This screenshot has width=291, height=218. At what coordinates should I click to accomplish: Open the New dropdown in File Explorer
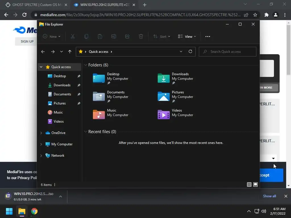[x=52, y=37]
